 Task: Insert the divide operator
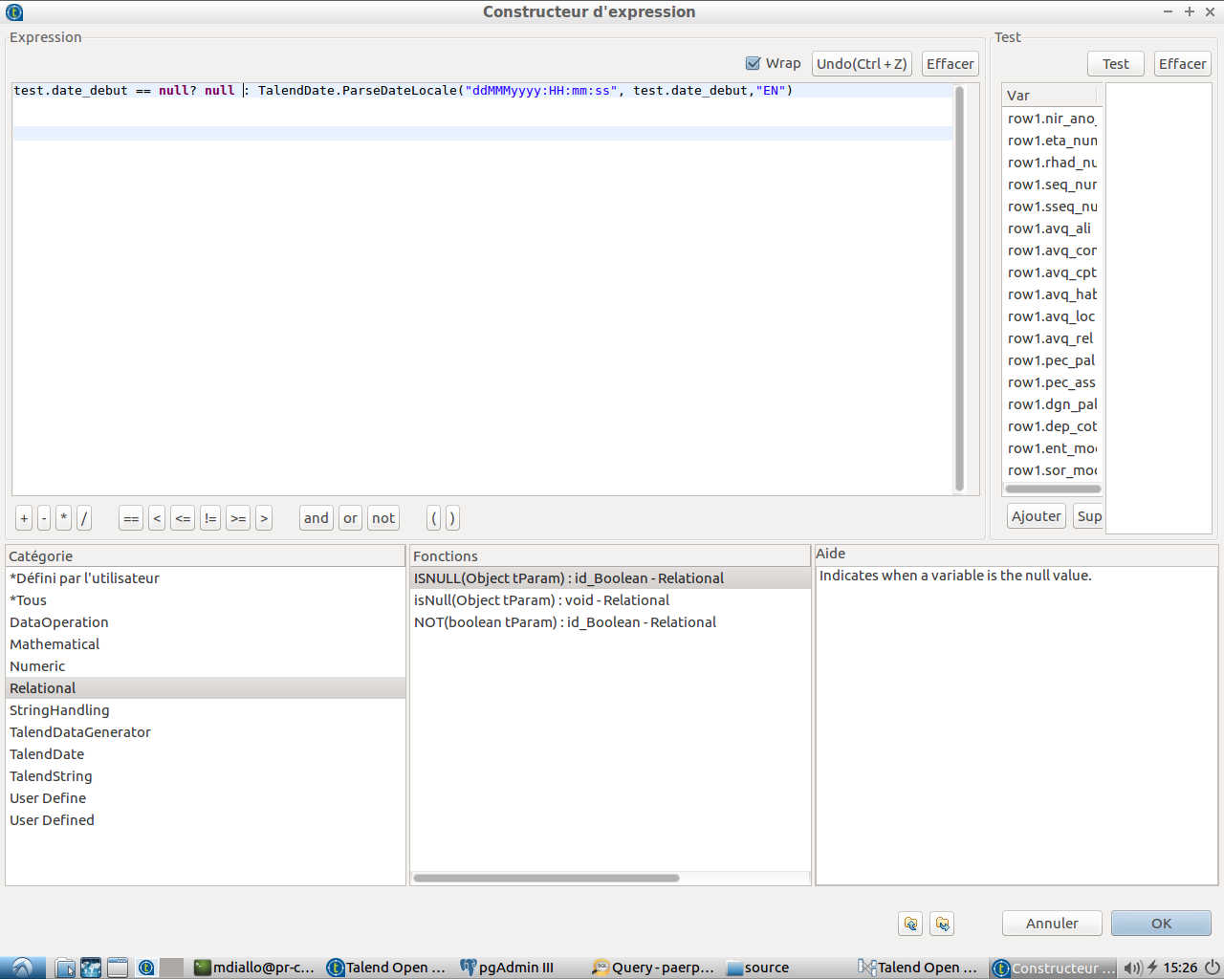(x=84, y=518)
